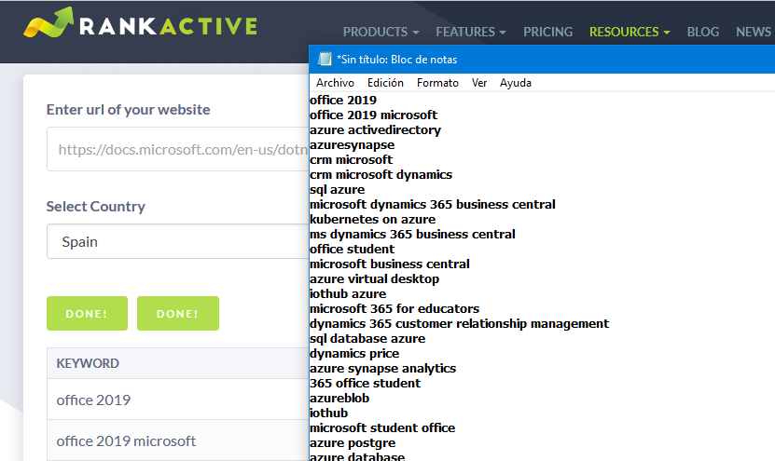Click 'crm microsoft dynamics' line in Notepad

[x=381, y=175]
